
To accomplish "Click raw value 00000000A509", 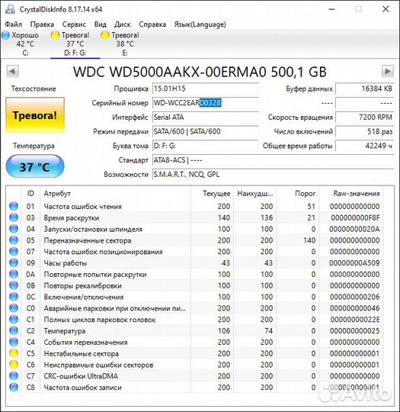I will click(x=354, y=262).
